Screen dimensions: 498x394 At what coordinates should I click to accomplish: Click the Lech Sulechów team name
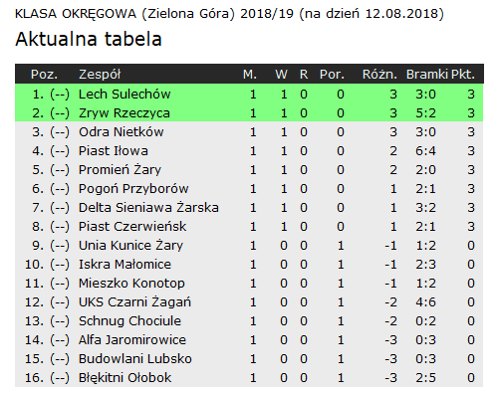click(x=124, y=95)
